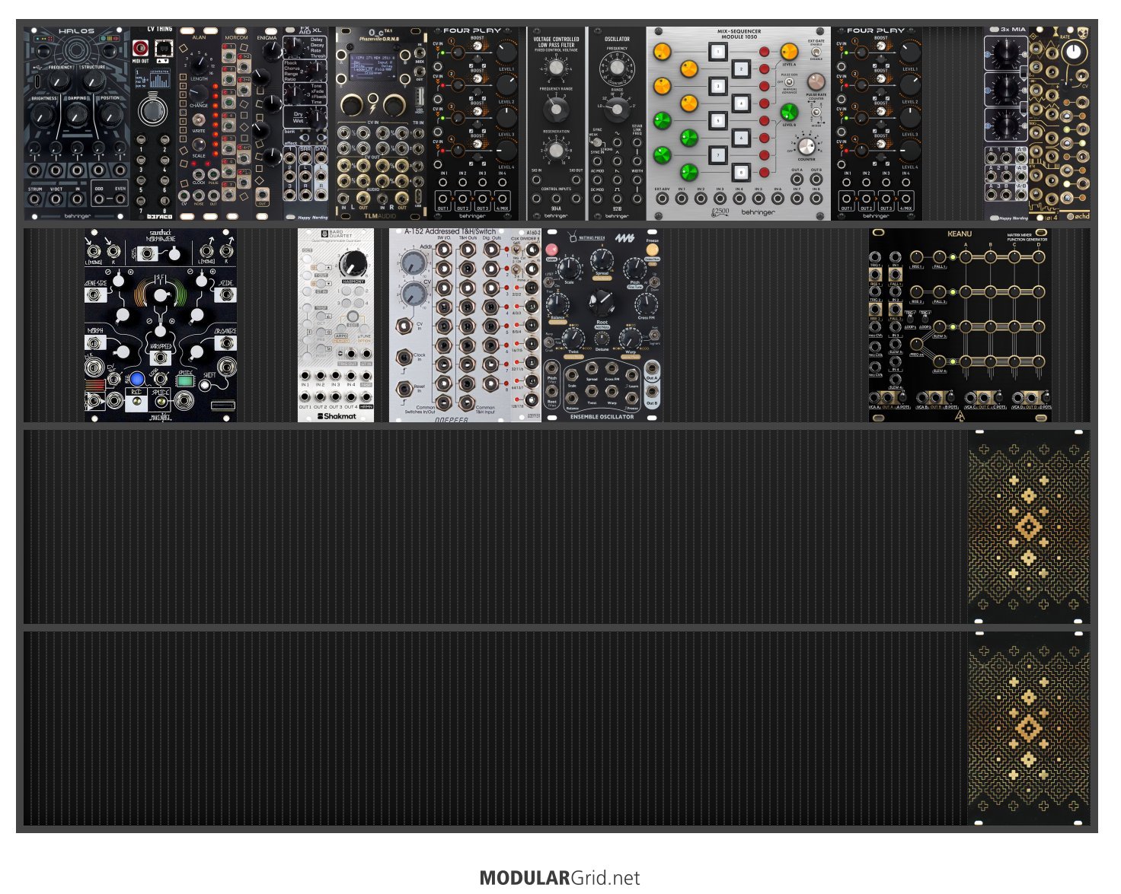Click the OUT A jack on Mix-Sequencer
Image resolution: width=1121 pixels, height=894 pixels.
point(797,180)
